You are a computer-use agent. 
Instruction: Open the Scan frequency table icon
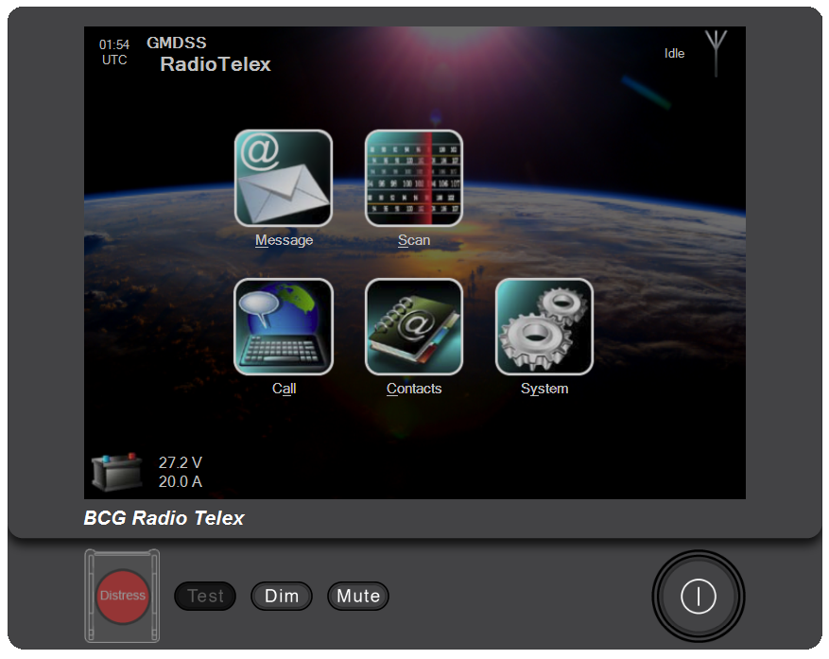click(414, 178)
